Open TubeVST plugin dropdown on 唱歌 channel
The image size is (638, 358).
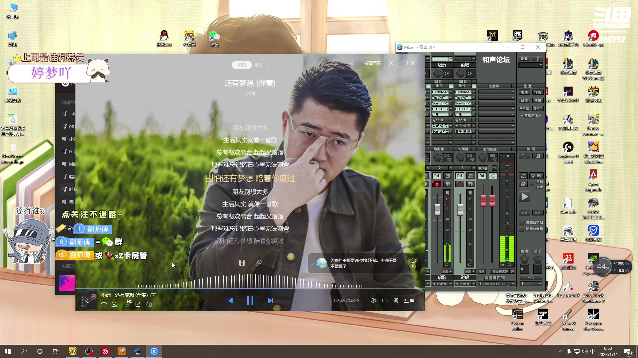tap(451, 98)
